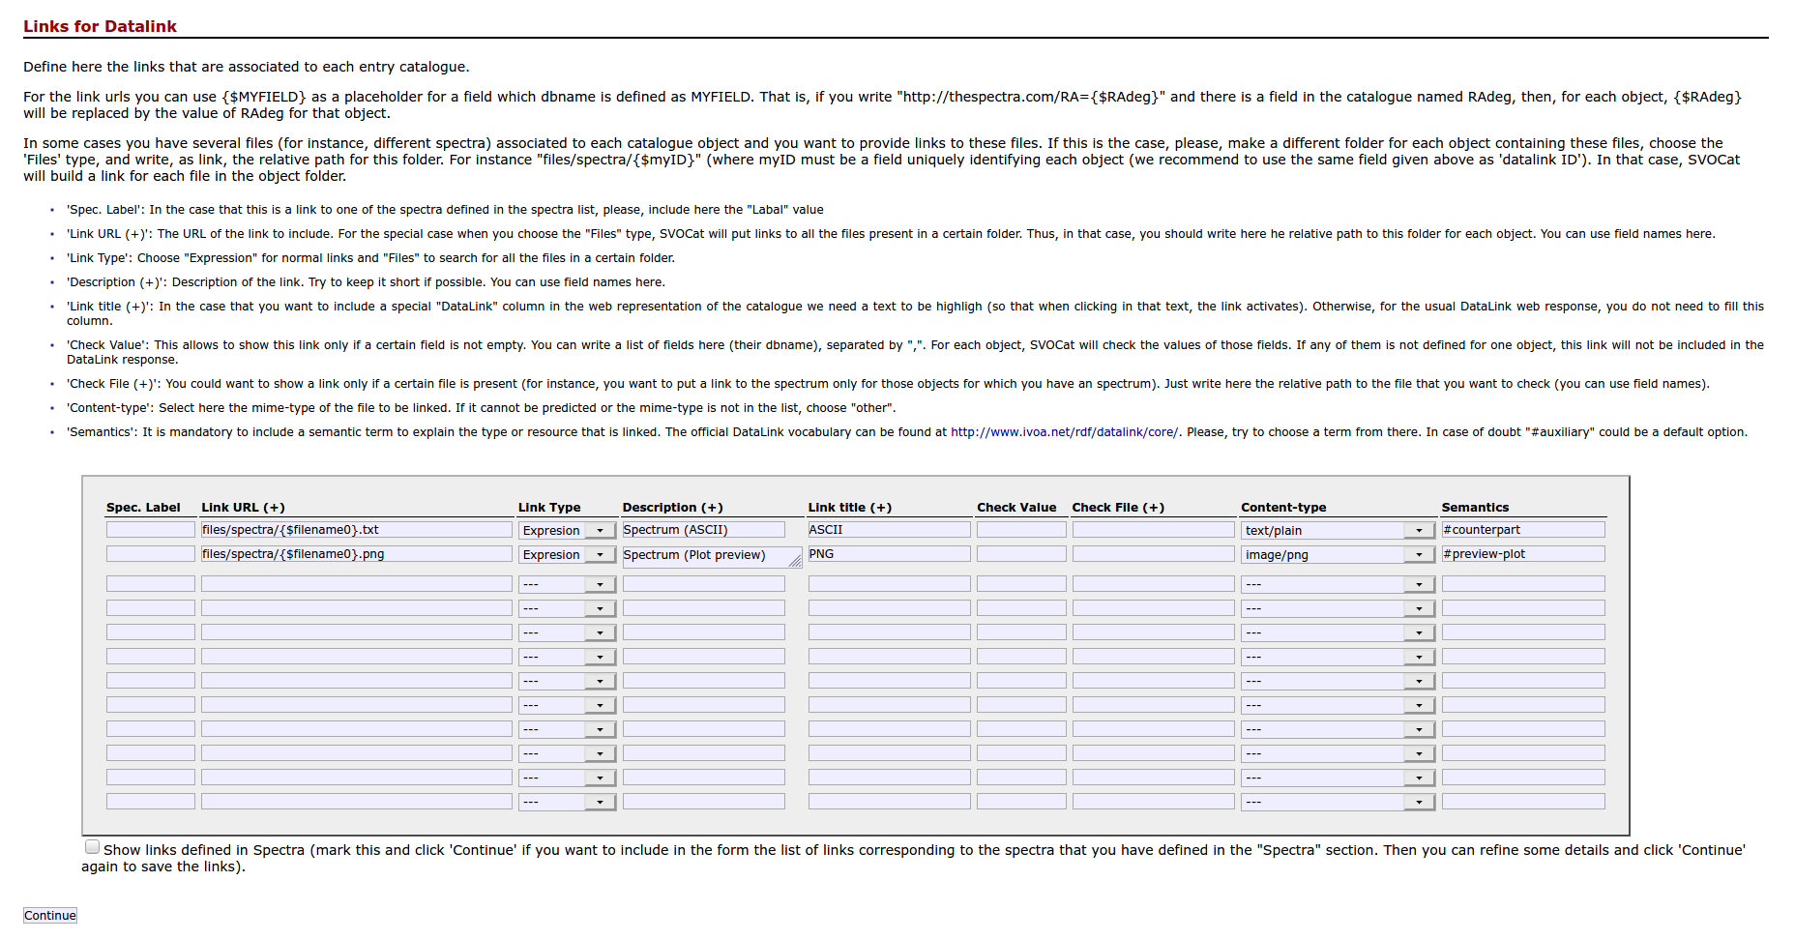Click Spec. Label field of the .txt row

coord(151,530)
